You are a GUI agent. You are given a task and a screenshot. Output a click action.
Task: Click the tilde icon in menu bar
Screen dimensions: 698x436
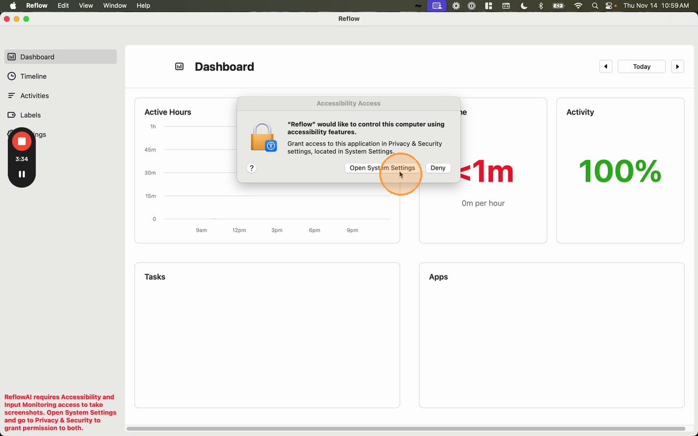point(418,6)
